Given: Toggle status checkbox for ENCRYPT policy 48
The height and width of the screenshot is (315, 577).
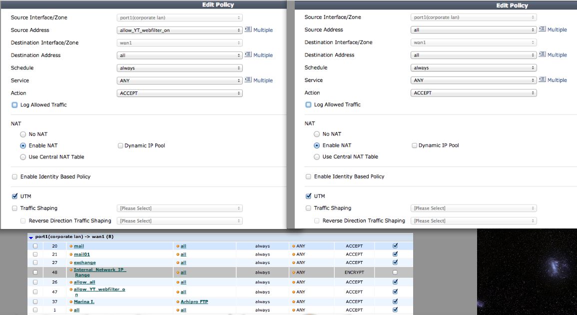Looking at the screenshot, I should pos(395,272).
